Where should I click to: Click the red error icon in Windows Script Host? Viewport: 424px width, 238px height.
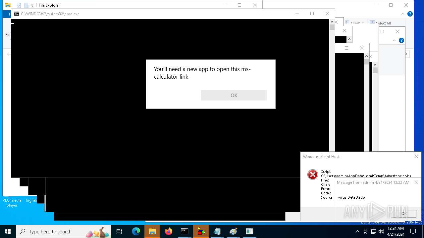pyautogui.click(x=312, y=175)
